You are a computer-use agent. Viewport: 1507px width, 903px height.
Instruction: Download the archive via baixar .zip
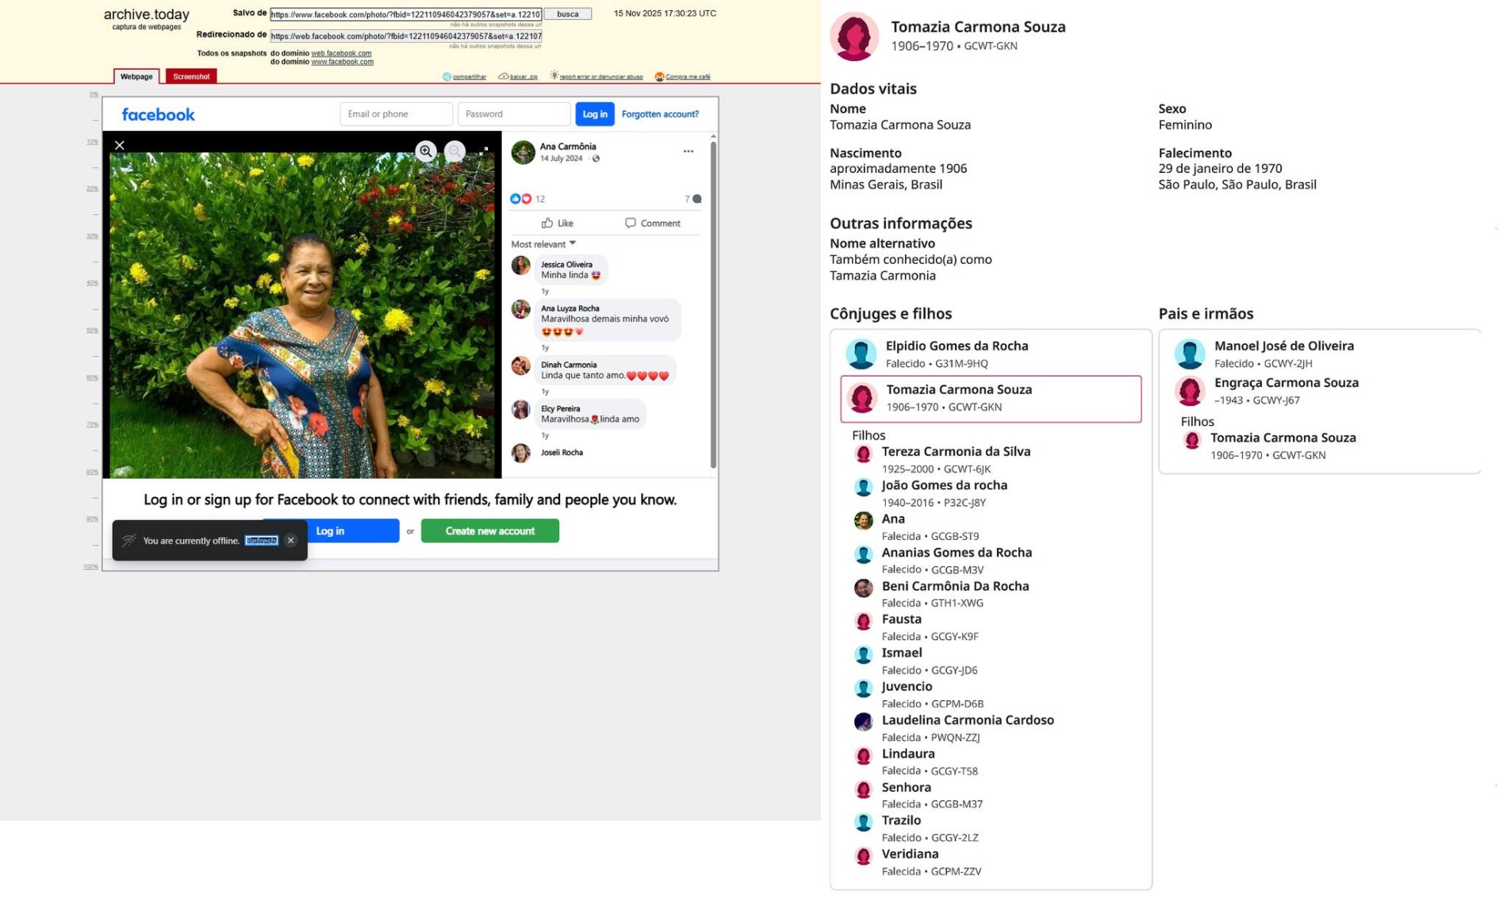point(518,77)
